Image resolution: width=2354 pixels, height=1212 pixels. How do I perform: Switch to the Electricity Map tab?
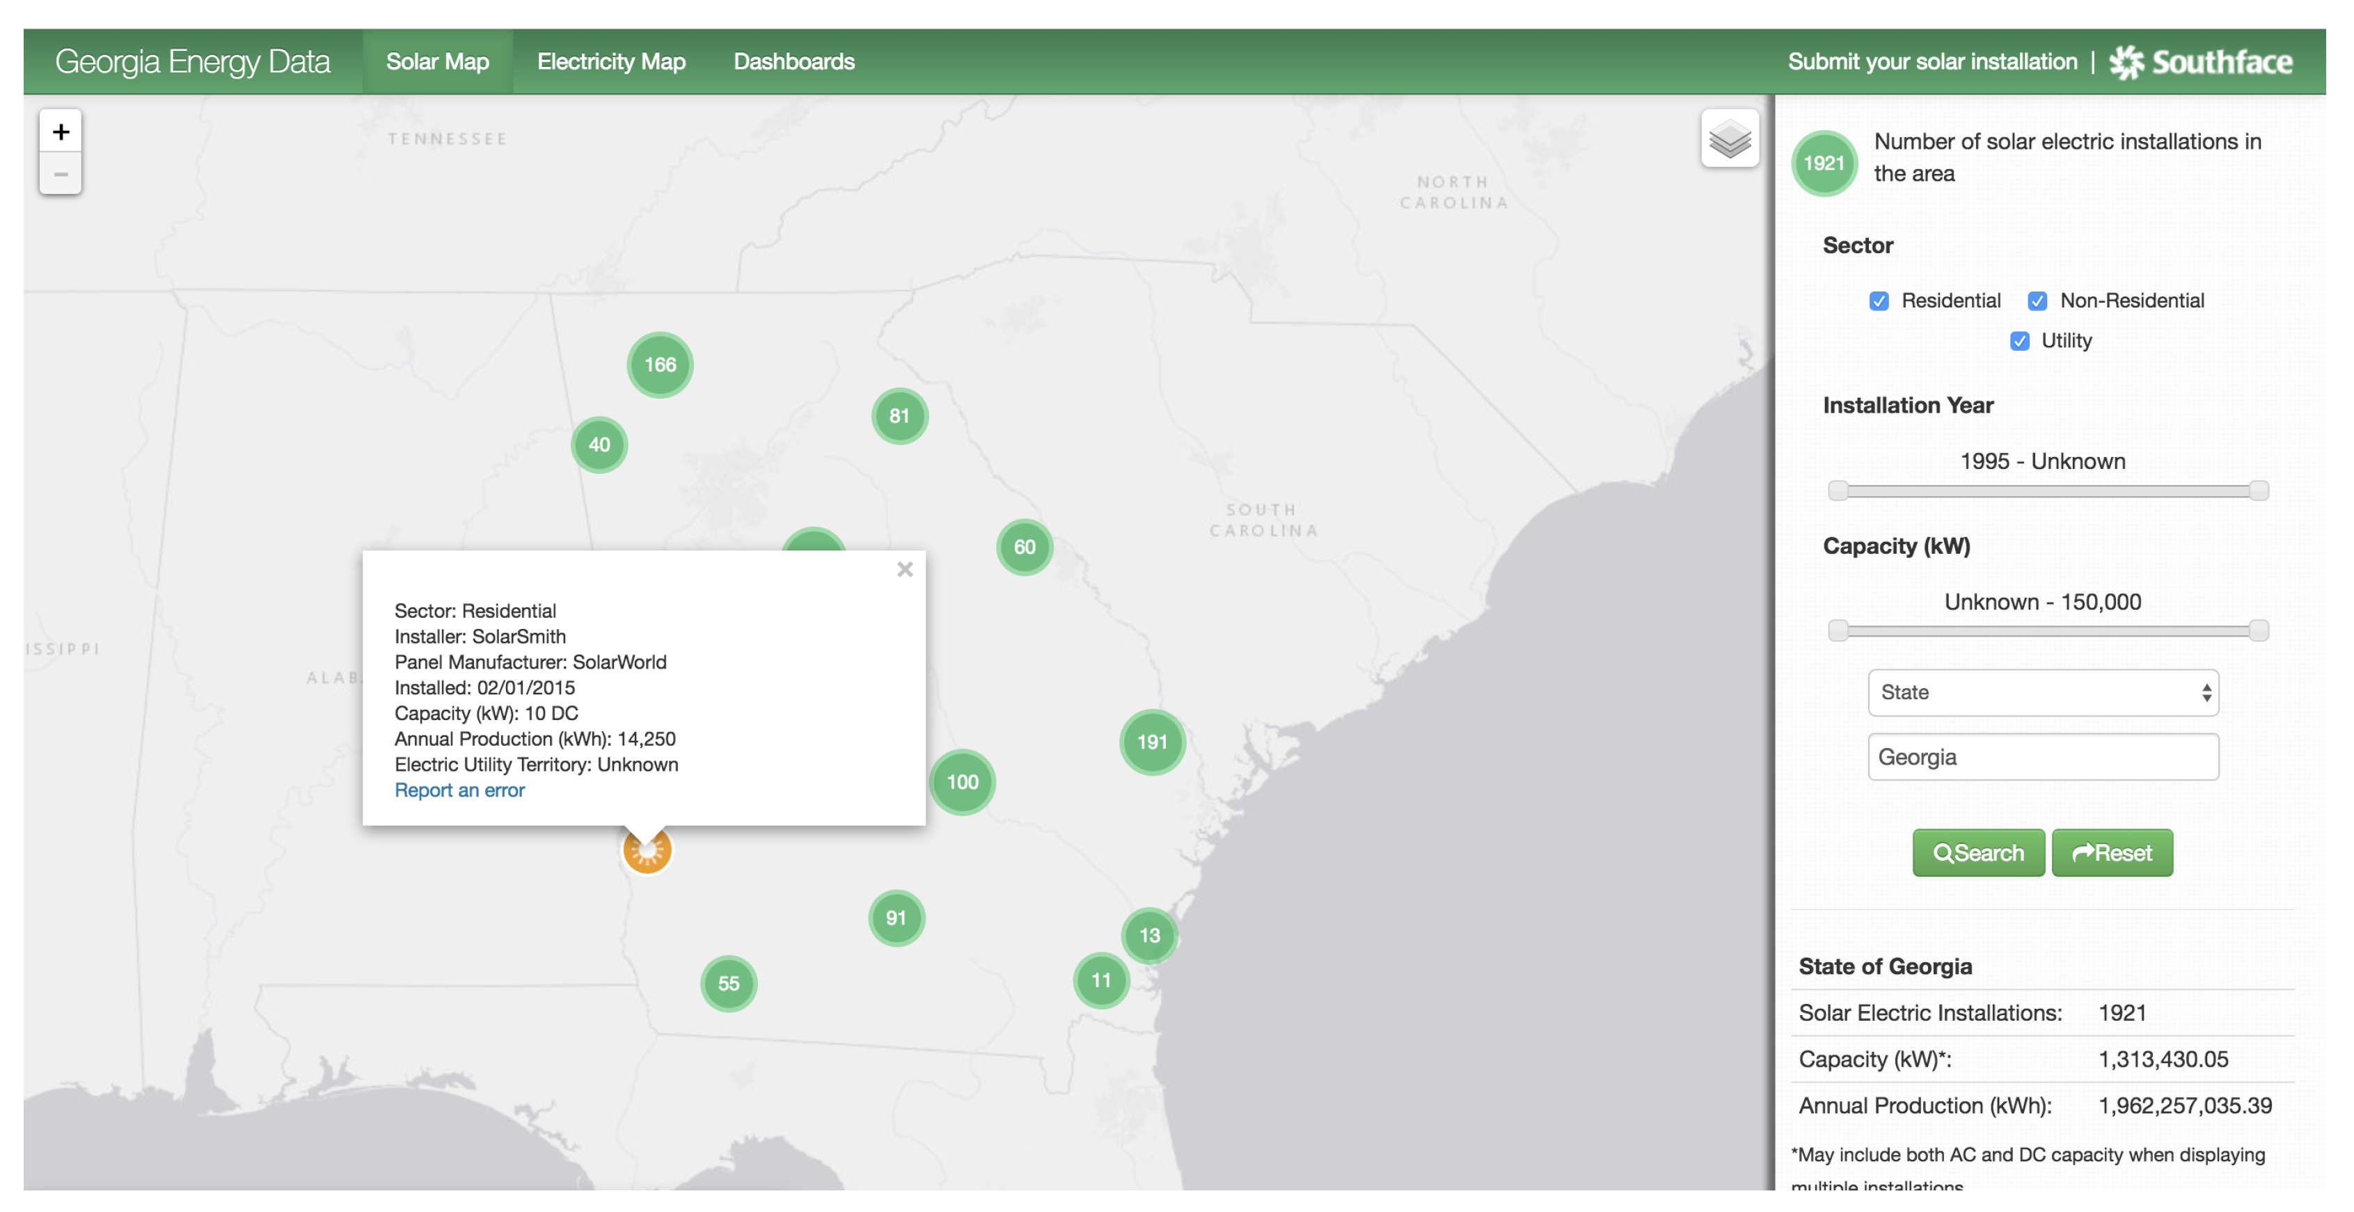click(610, 62)
